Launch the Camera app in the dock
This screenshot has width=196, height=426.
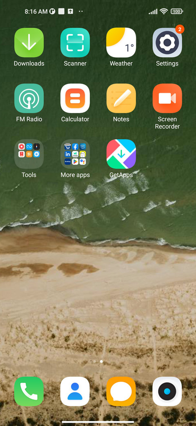click(167, 391)
